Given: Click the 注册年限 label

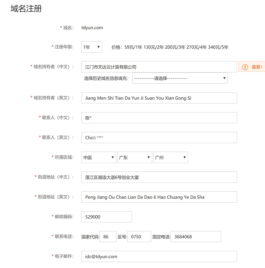Looking at the screenshot, I should [64, 47].
